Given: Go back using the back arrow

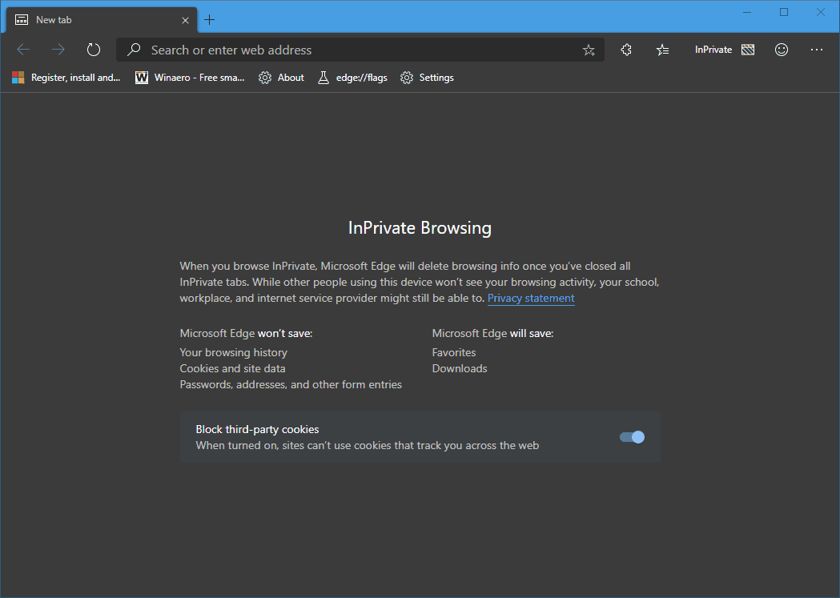Looking at the screenshot, I should click(23, 50).
